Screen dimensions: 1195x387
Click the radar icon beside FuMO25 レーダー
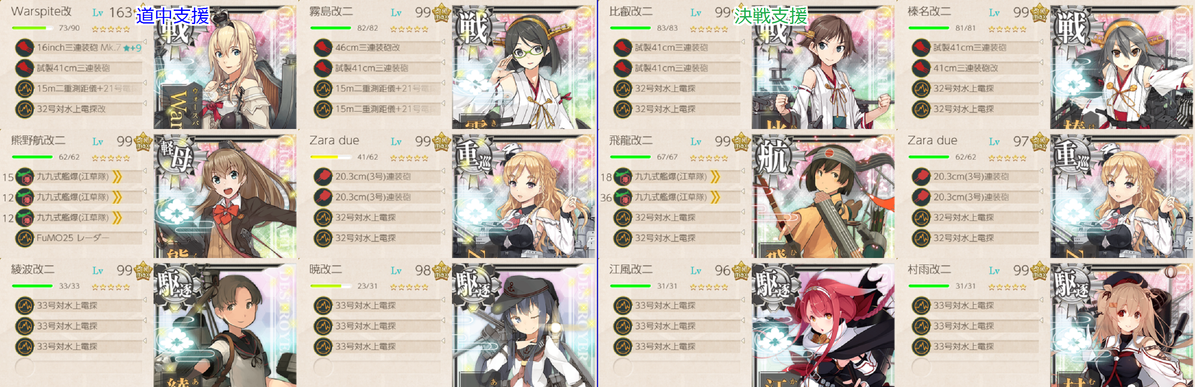click(x=24, y=238)
